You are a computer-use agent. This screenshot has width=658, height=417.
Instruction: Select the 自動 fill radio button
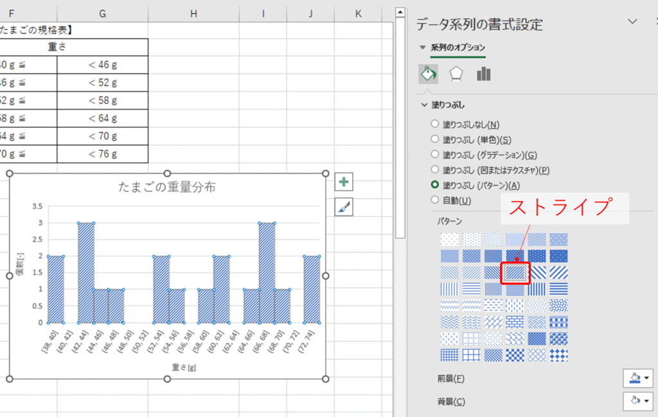436,200
